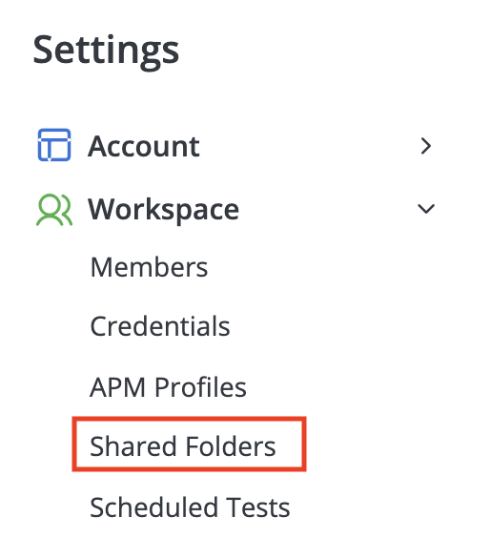Click the Settings heading
Screen dimensions: 490x538
(106, 51)
